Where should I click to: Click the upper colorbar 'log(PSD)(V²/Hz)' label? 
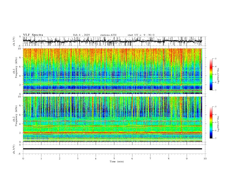click(218, 76)
